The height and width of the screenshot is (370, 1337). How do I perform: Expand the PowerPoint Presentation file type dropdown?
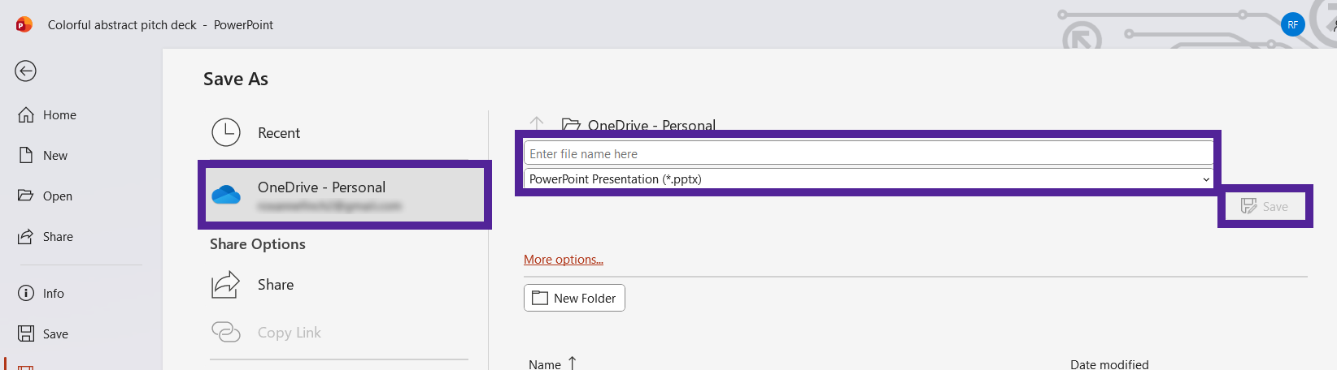tap(867, 179)
